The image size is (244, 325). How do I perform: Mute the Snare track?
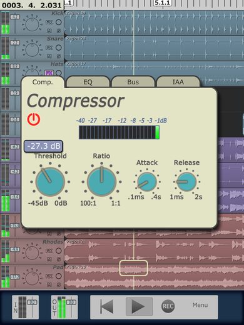pos(49,56)
